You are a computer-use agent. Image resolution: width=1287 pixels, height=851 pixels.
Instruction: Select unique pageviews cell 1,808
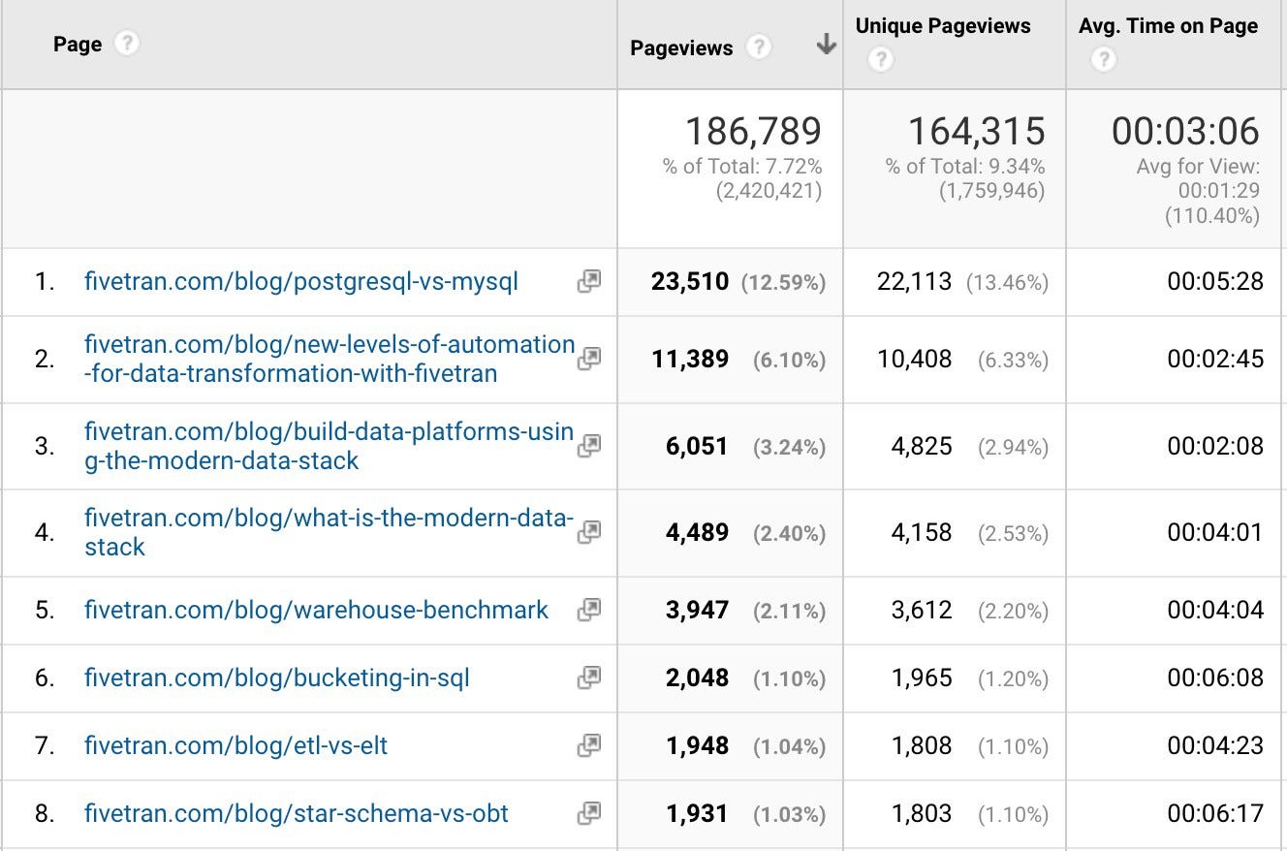click(923, 745)
